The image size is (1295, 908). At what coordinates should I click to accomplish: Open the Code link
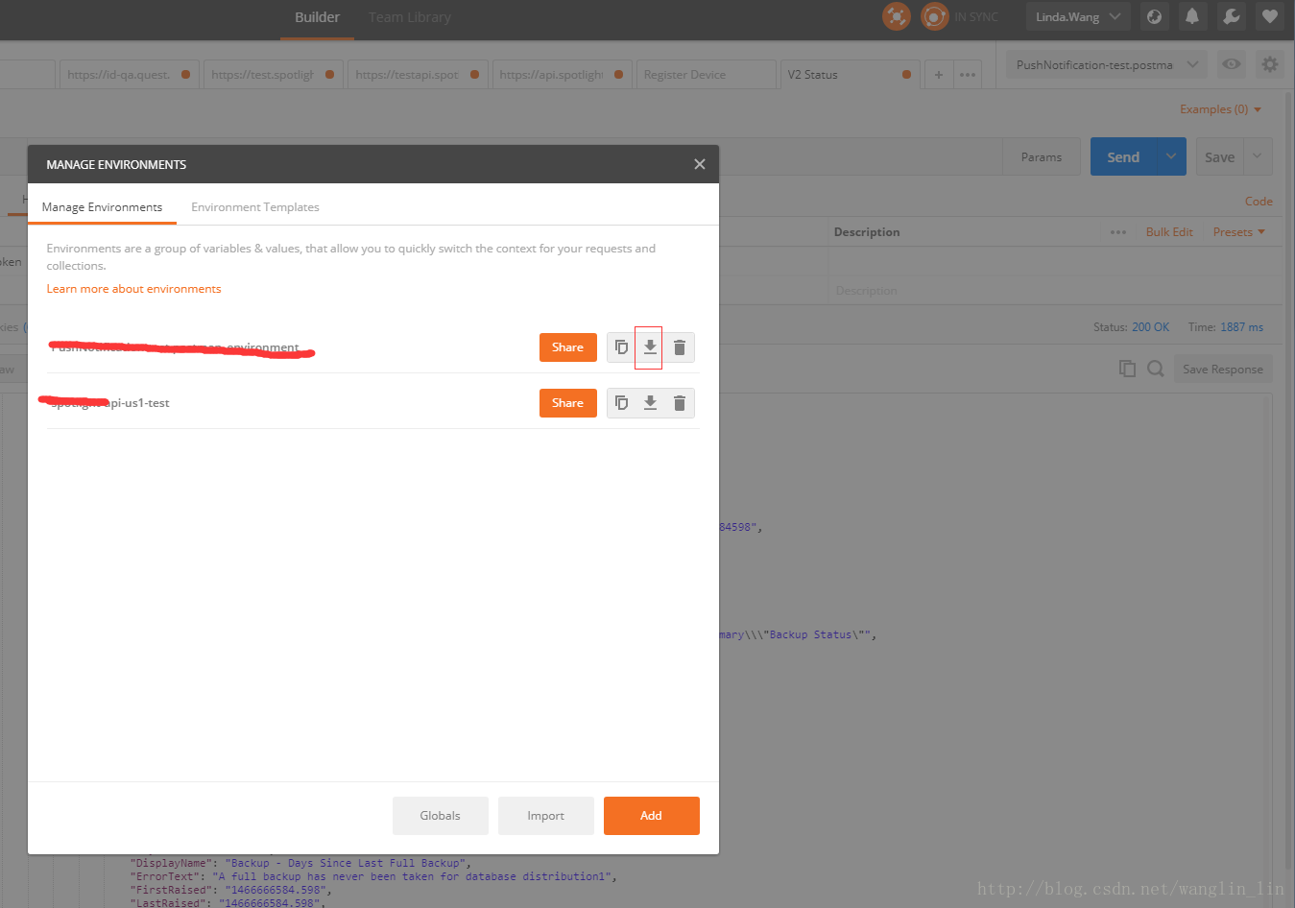pos(1259,202)
